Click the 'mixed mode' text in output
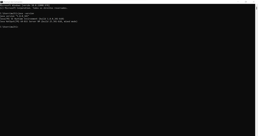The image size is (258, 136). tap(70, 21)
